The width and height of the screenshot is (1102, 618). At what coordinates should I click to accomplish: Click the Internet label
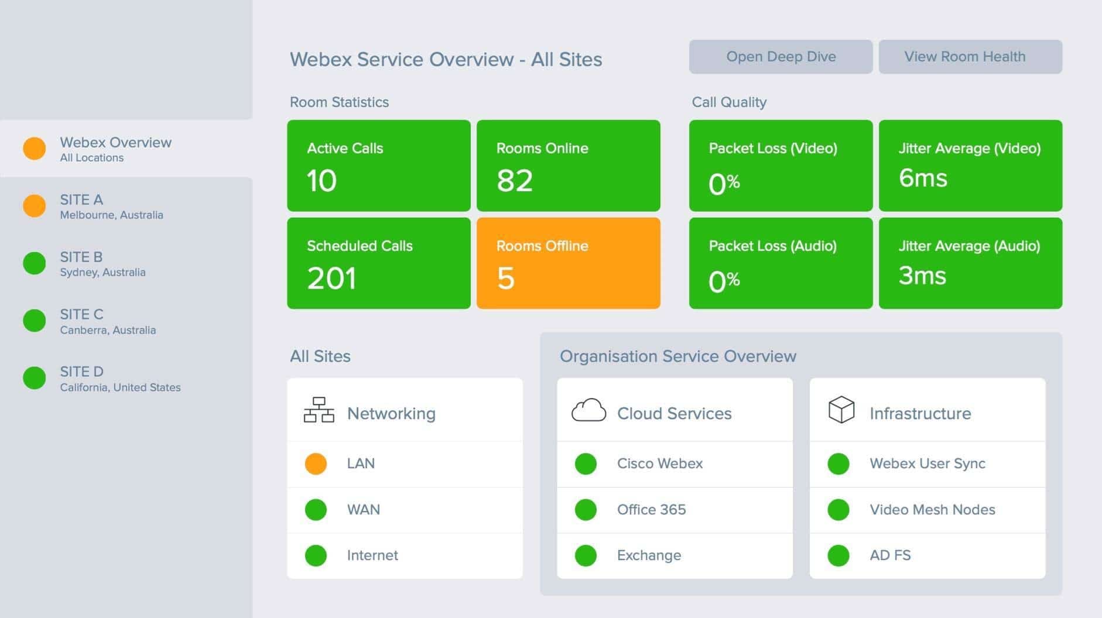pyautogui.click(x=372, y=555)
